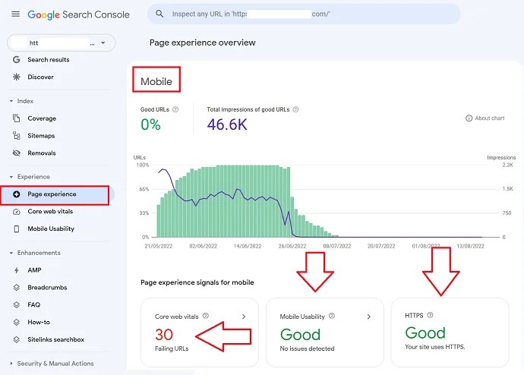Viewport: 524px width, 375px height.
Task: Open Core web vitals card chevron
Action: (244, 317)
